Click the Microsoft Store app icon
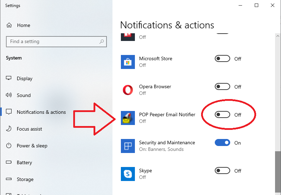 tap(128, 62)
